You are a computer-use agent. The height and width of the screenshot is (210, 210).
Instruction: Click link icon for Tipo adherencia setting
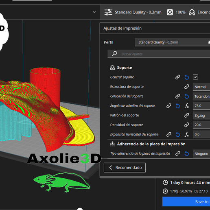pyautogui.click(x=177, y=153)
